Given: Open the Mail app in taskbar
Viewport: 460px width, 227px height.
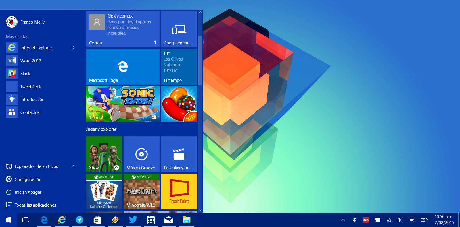Looking at the screenshot, I should (x=169, y=220).
